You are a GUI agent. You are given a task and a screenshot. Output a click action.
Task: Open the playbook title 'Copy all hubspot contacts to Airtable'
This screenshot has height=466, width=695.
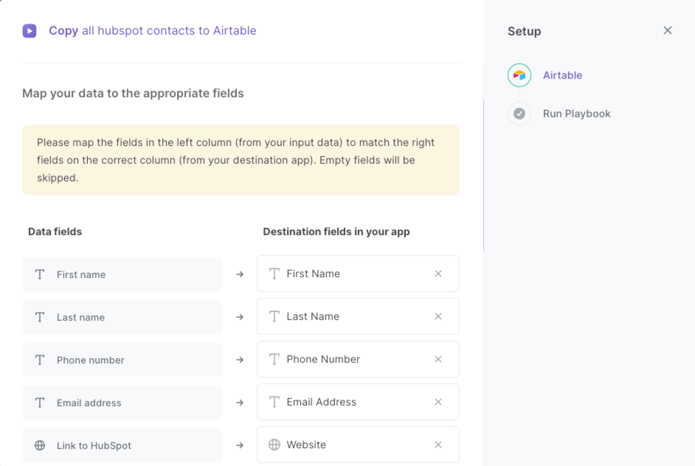[x=152, y=31]
